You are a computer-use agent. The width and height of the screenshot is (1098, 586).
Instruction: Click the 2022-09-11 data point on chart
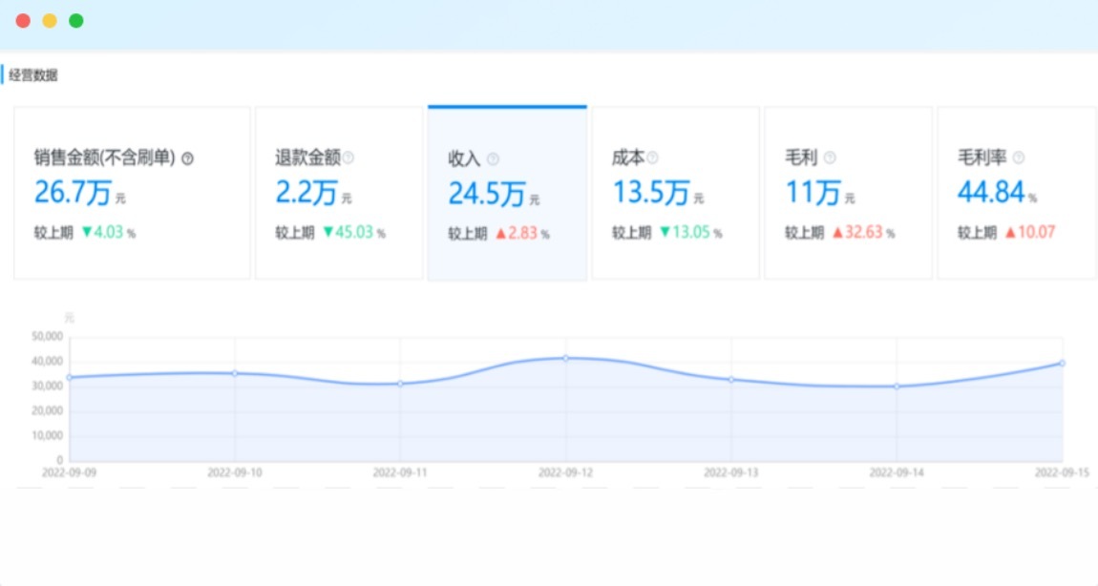coord(400,384)
